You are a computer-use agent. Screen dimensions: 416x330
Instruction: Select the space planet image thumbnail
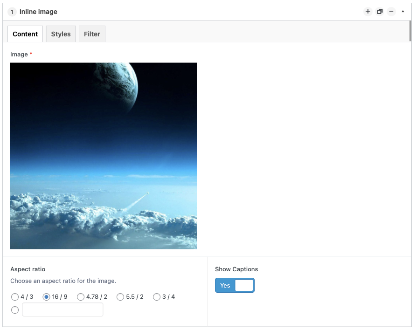[x=104, y=156]
